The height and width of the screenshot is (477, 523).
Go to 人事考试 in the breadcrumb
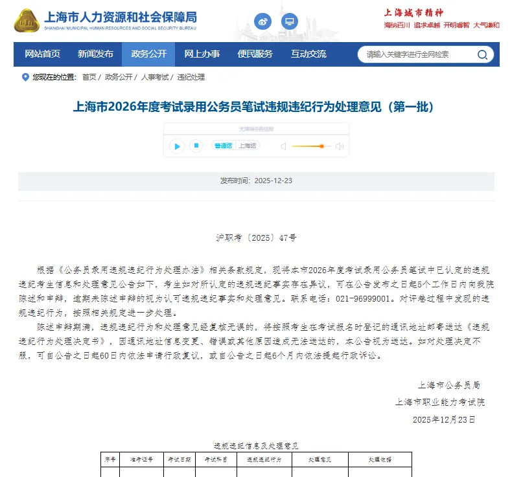(x=155, y=77)
